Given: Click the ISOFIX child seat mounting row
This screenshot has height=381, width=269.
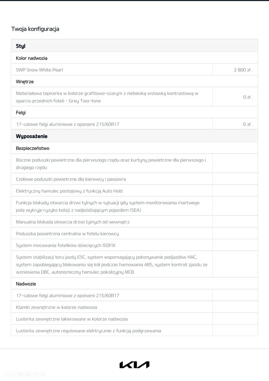Looking at the screenshot, I should pos(66,245).
